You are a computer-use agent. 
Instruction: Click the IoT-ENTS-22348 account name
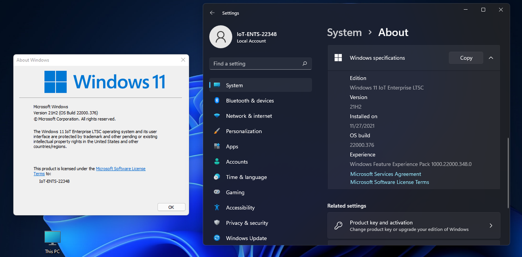257,34
